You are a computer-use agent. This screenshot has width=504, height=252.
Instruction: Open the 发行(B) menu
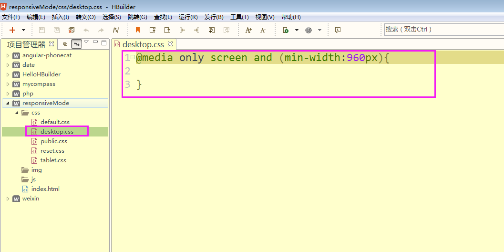[214, 17]
